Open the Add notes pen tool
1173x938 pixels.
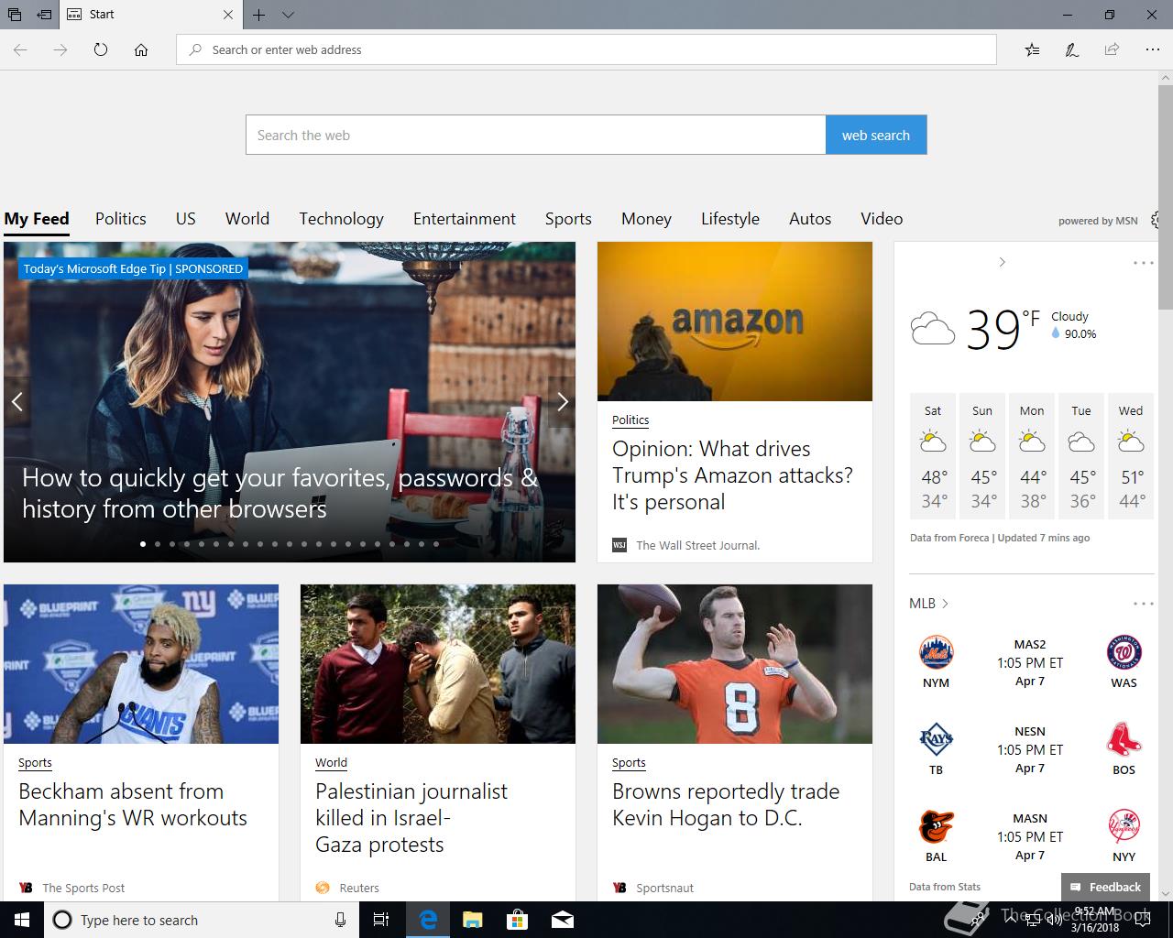(1071, 49)
